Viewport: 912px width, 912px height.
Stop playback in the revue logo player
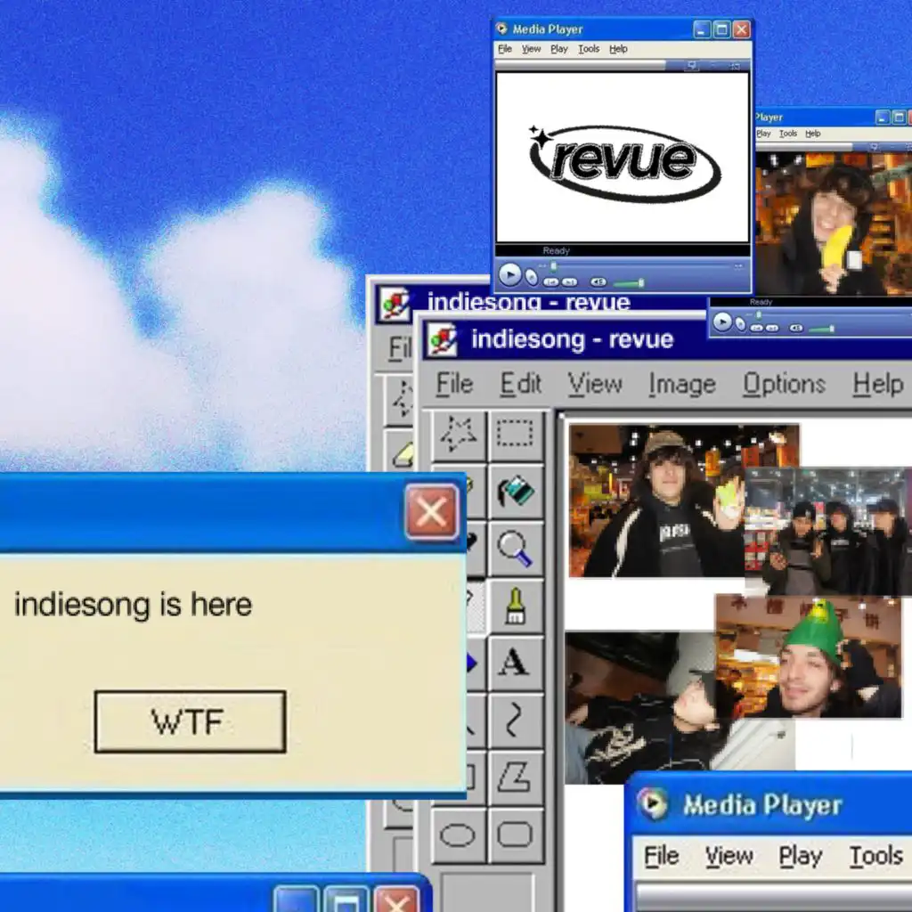pyautogui.click(x=531, y=278)
